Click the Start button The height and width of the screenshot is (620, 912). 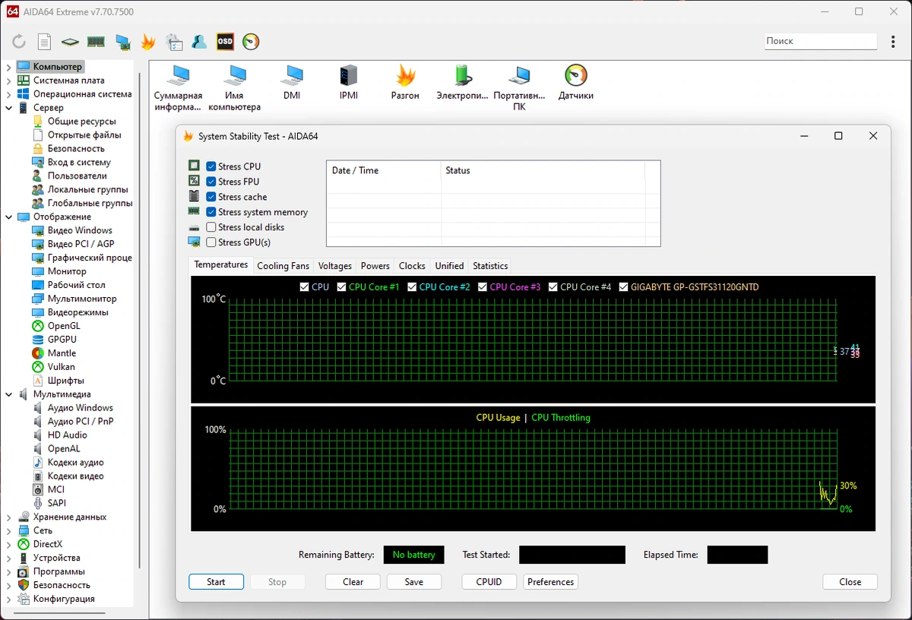(216, 582)
